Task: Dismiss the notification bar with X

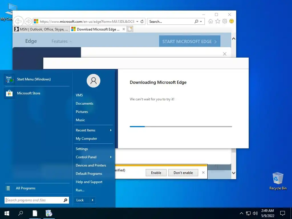Action: pyautogui.click(x=203, y=173)
